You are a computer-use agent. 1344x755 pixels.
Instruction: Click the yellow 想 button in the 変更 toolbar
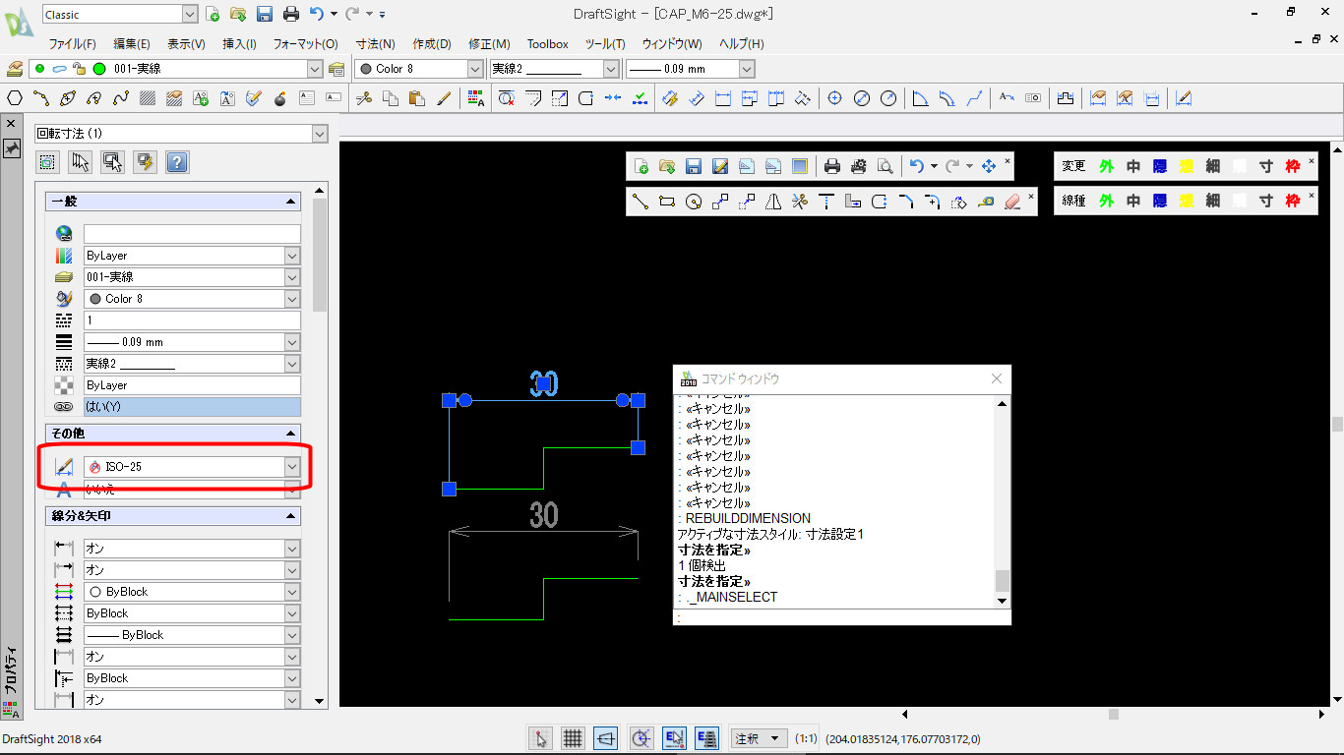[x=1187, y=167]
